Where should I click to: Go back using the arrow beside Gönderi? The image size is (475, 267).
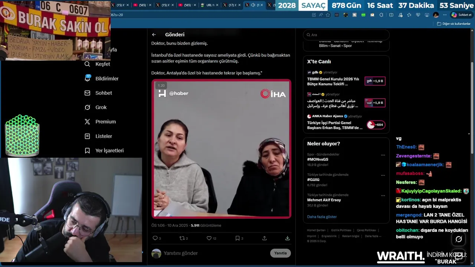(x=154, y=34)
